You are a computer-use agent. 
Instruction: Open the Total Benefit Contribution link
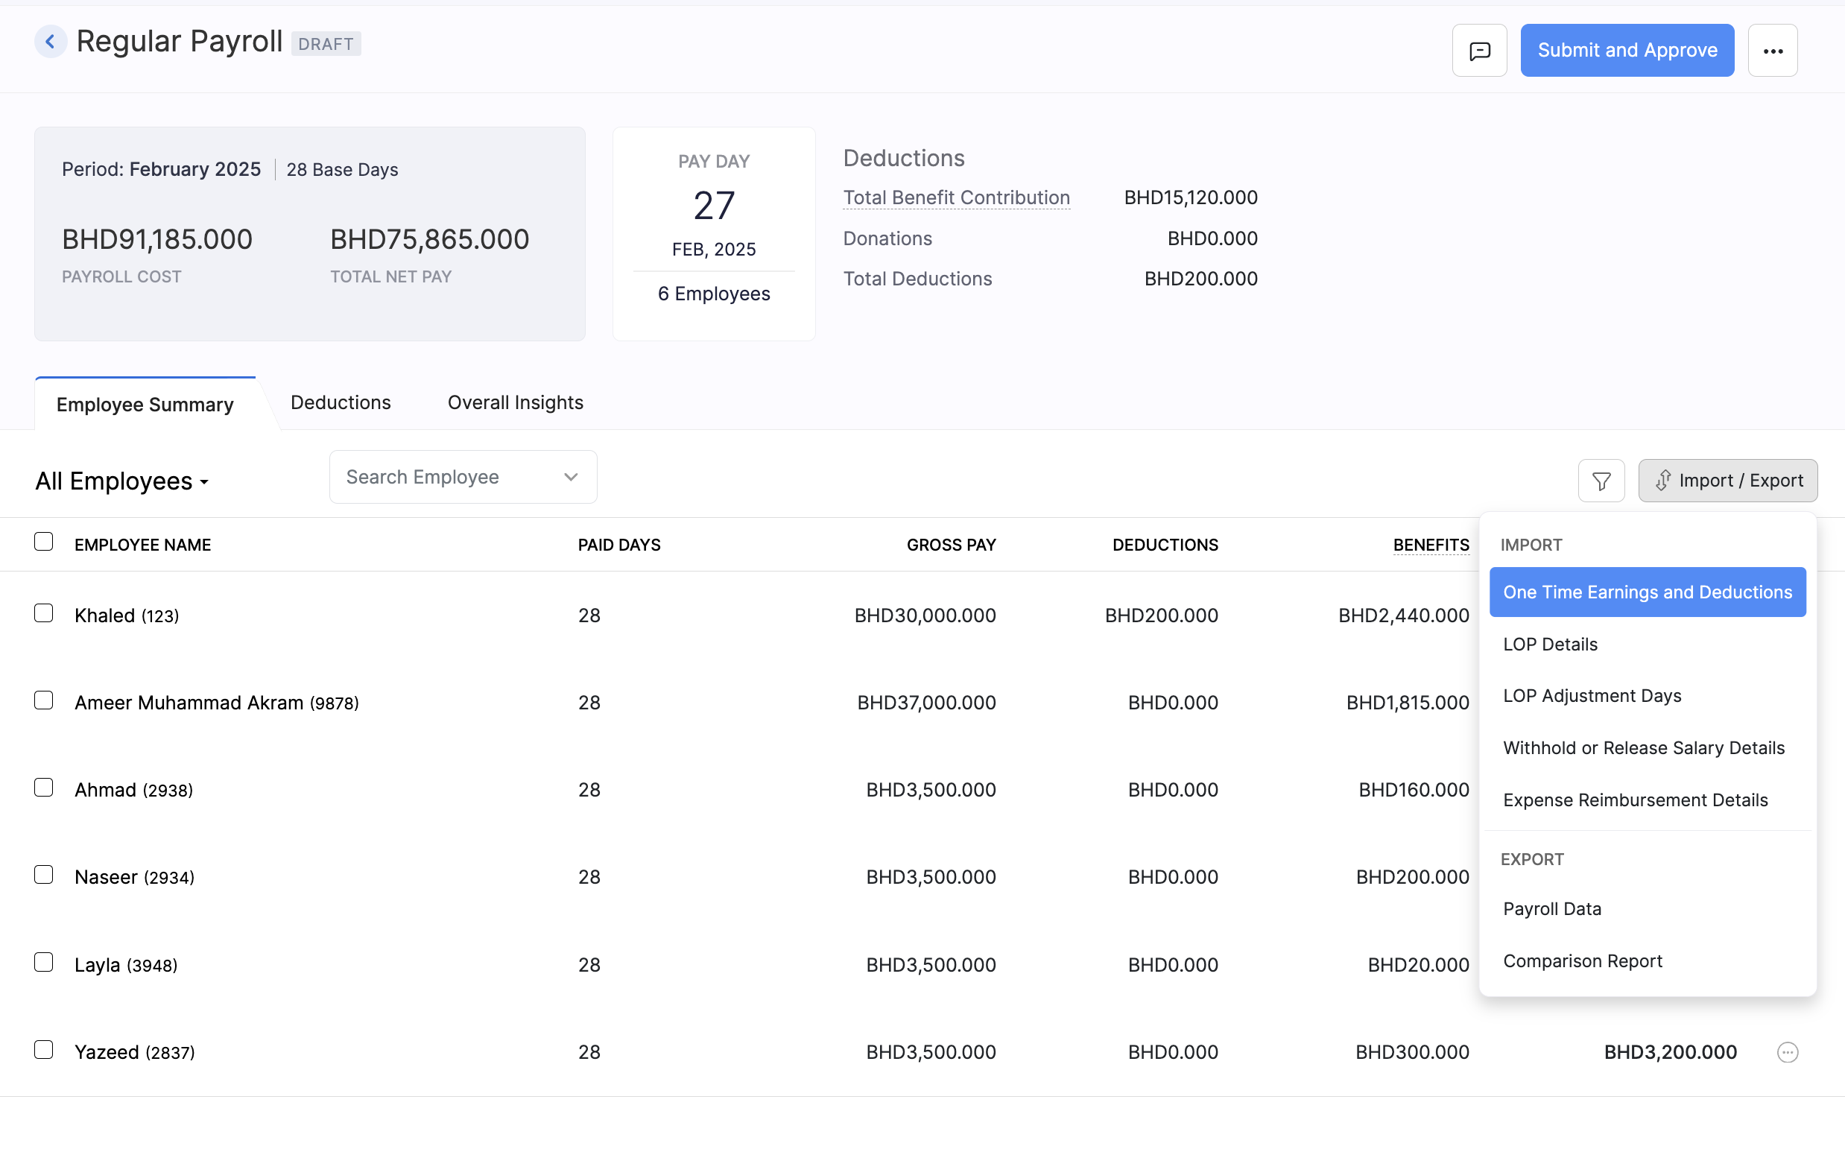point(956,197)
